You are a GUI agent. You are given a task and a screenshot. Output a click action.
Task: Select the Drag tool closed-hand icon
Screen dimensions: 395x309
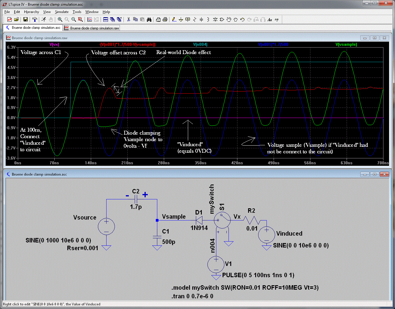click(236, 20)
